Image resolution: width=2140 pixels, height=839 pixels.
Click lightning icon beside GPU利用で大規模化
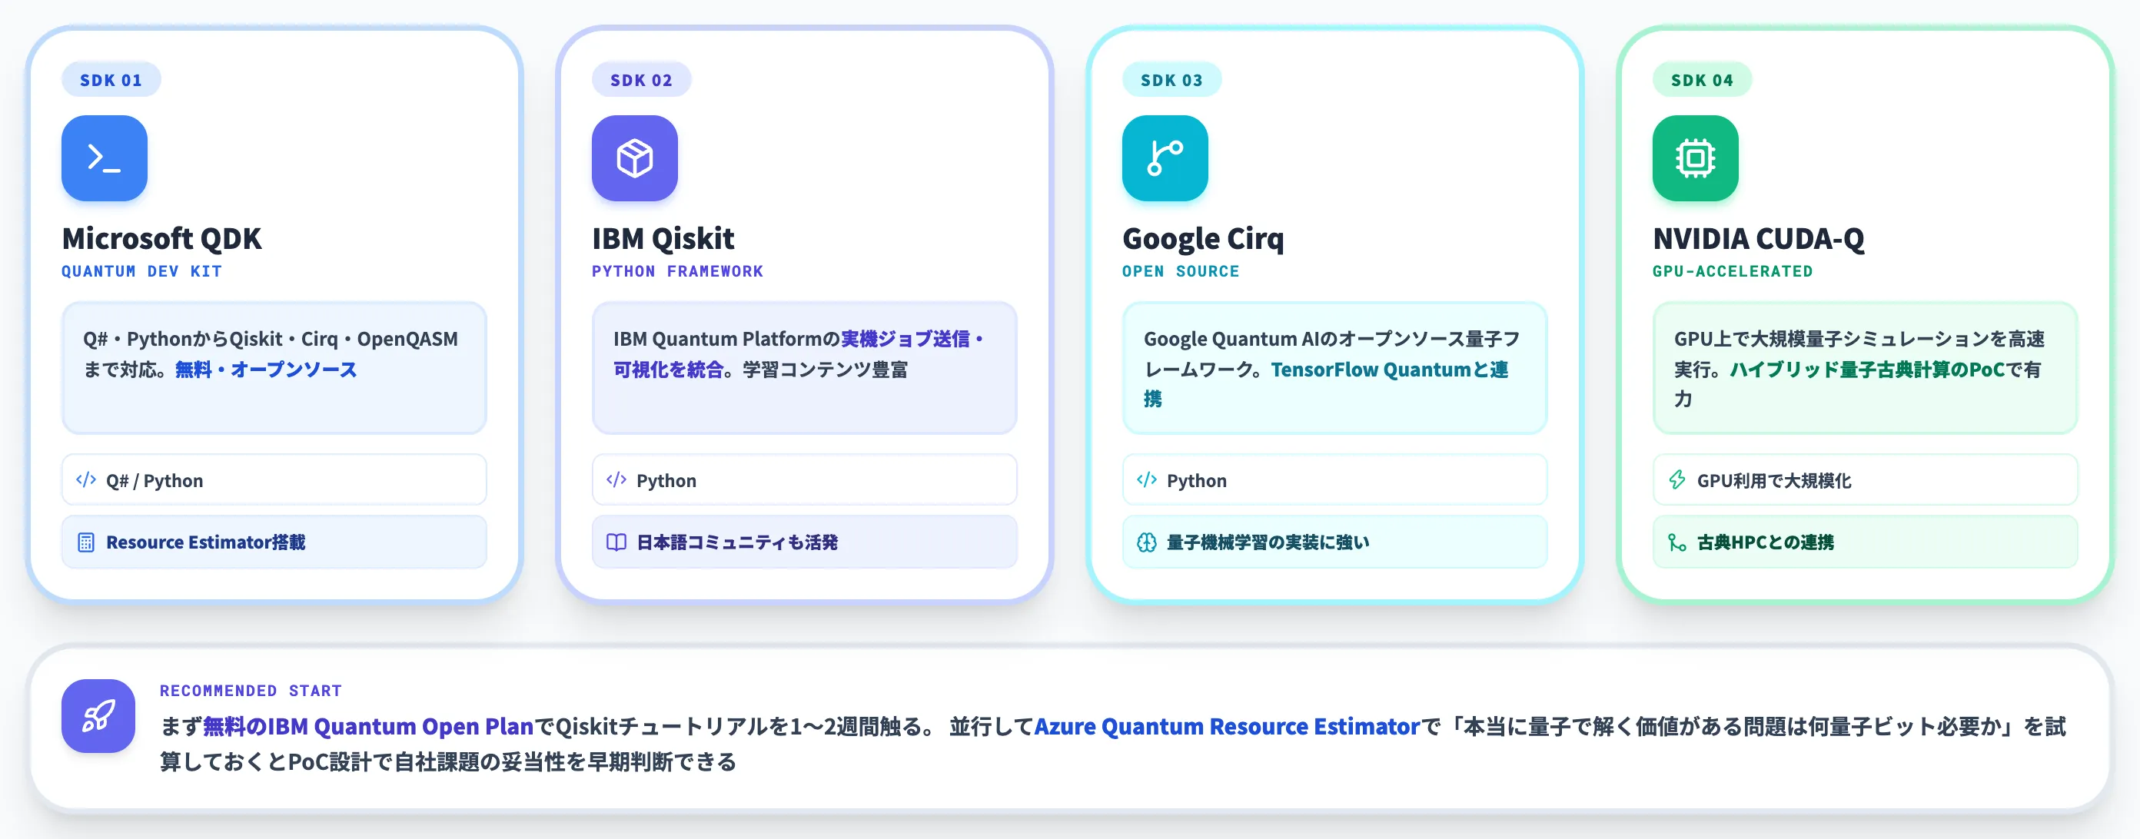click(1677, 480)
